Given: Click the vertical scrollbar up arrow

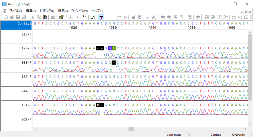Looking at the screenshot, I should 250,32.
